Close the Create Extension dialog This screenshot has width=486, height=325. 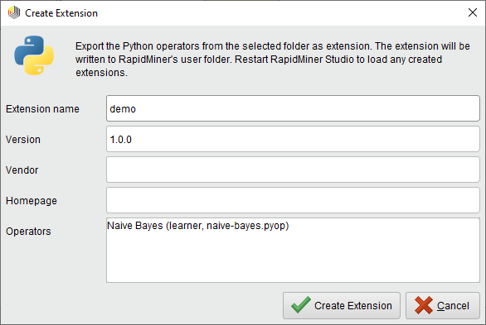pyautogui.click(x=473, y=12)
